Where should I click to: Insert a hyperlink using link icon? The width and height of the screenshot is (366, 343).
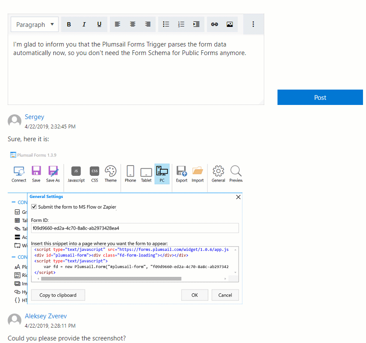click(x=214, y=24)
